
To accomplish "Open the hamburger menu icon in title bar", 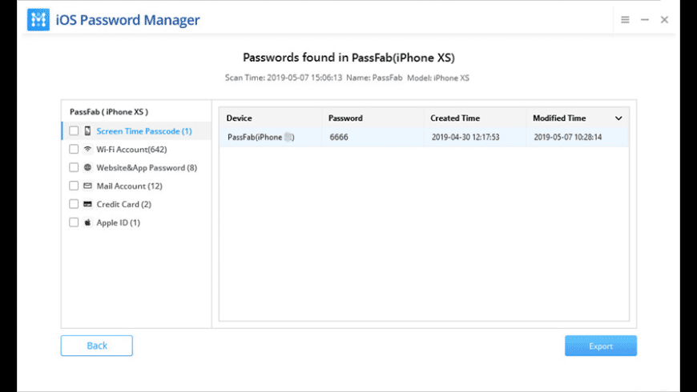I will pos(625,20).
